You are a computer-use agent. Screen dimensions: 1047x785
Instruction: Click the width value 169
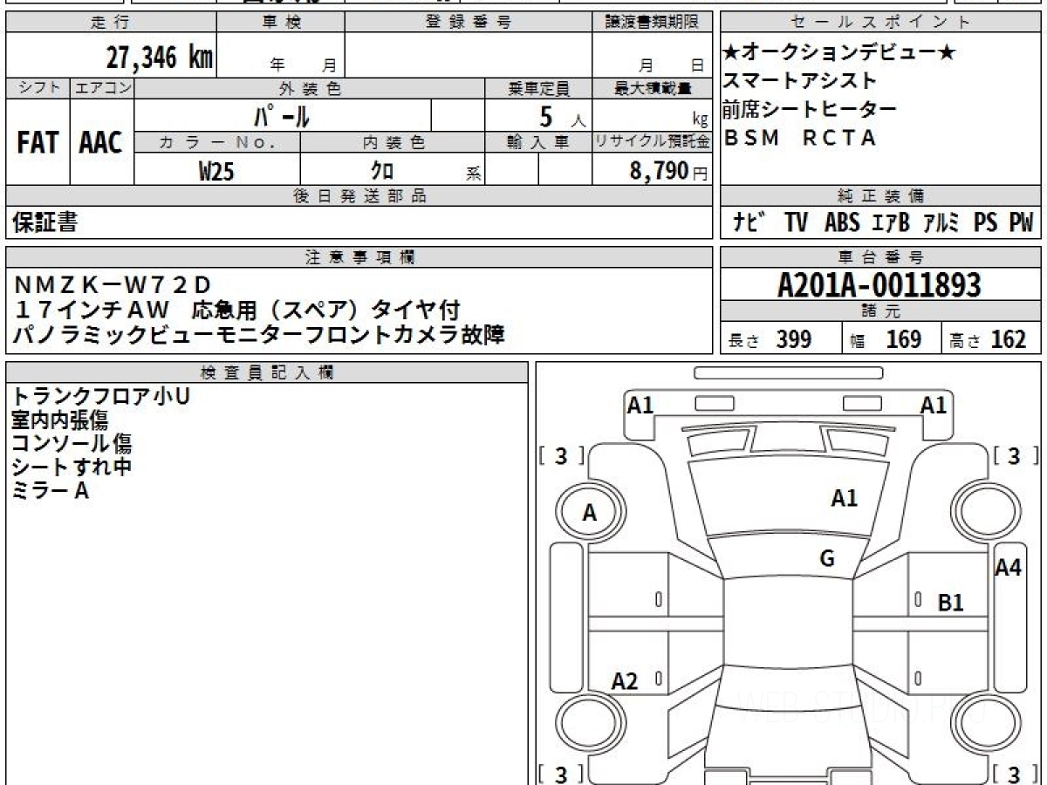click(903, 339)
